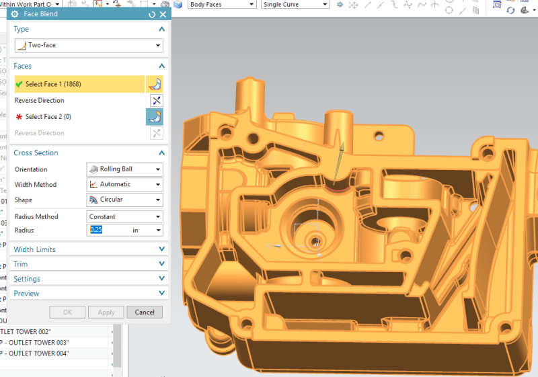Click the blue rotate view icon
Viewport: 538px width, 377px height.
tap(510, 10)
